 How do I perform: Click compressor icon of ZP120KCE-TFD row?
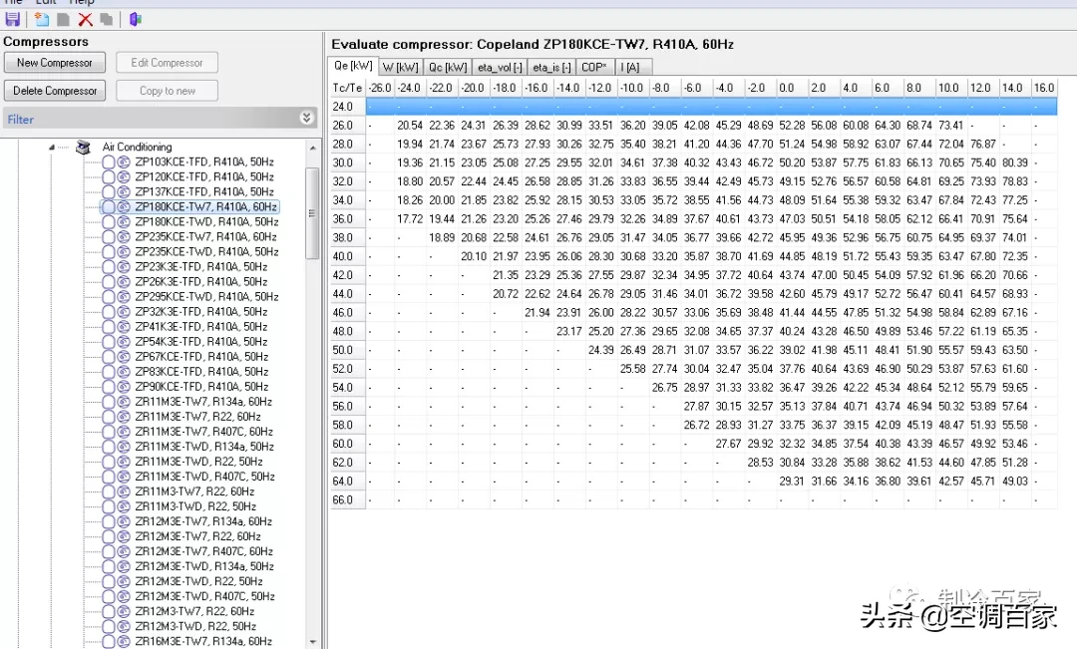tap(124, 177)
